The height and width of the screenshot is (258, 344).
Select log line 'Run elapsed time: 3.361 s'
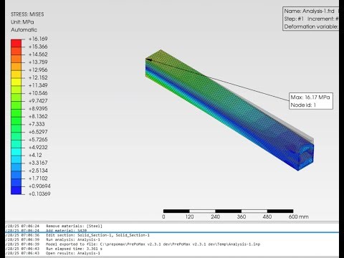[x=74, y=249]
